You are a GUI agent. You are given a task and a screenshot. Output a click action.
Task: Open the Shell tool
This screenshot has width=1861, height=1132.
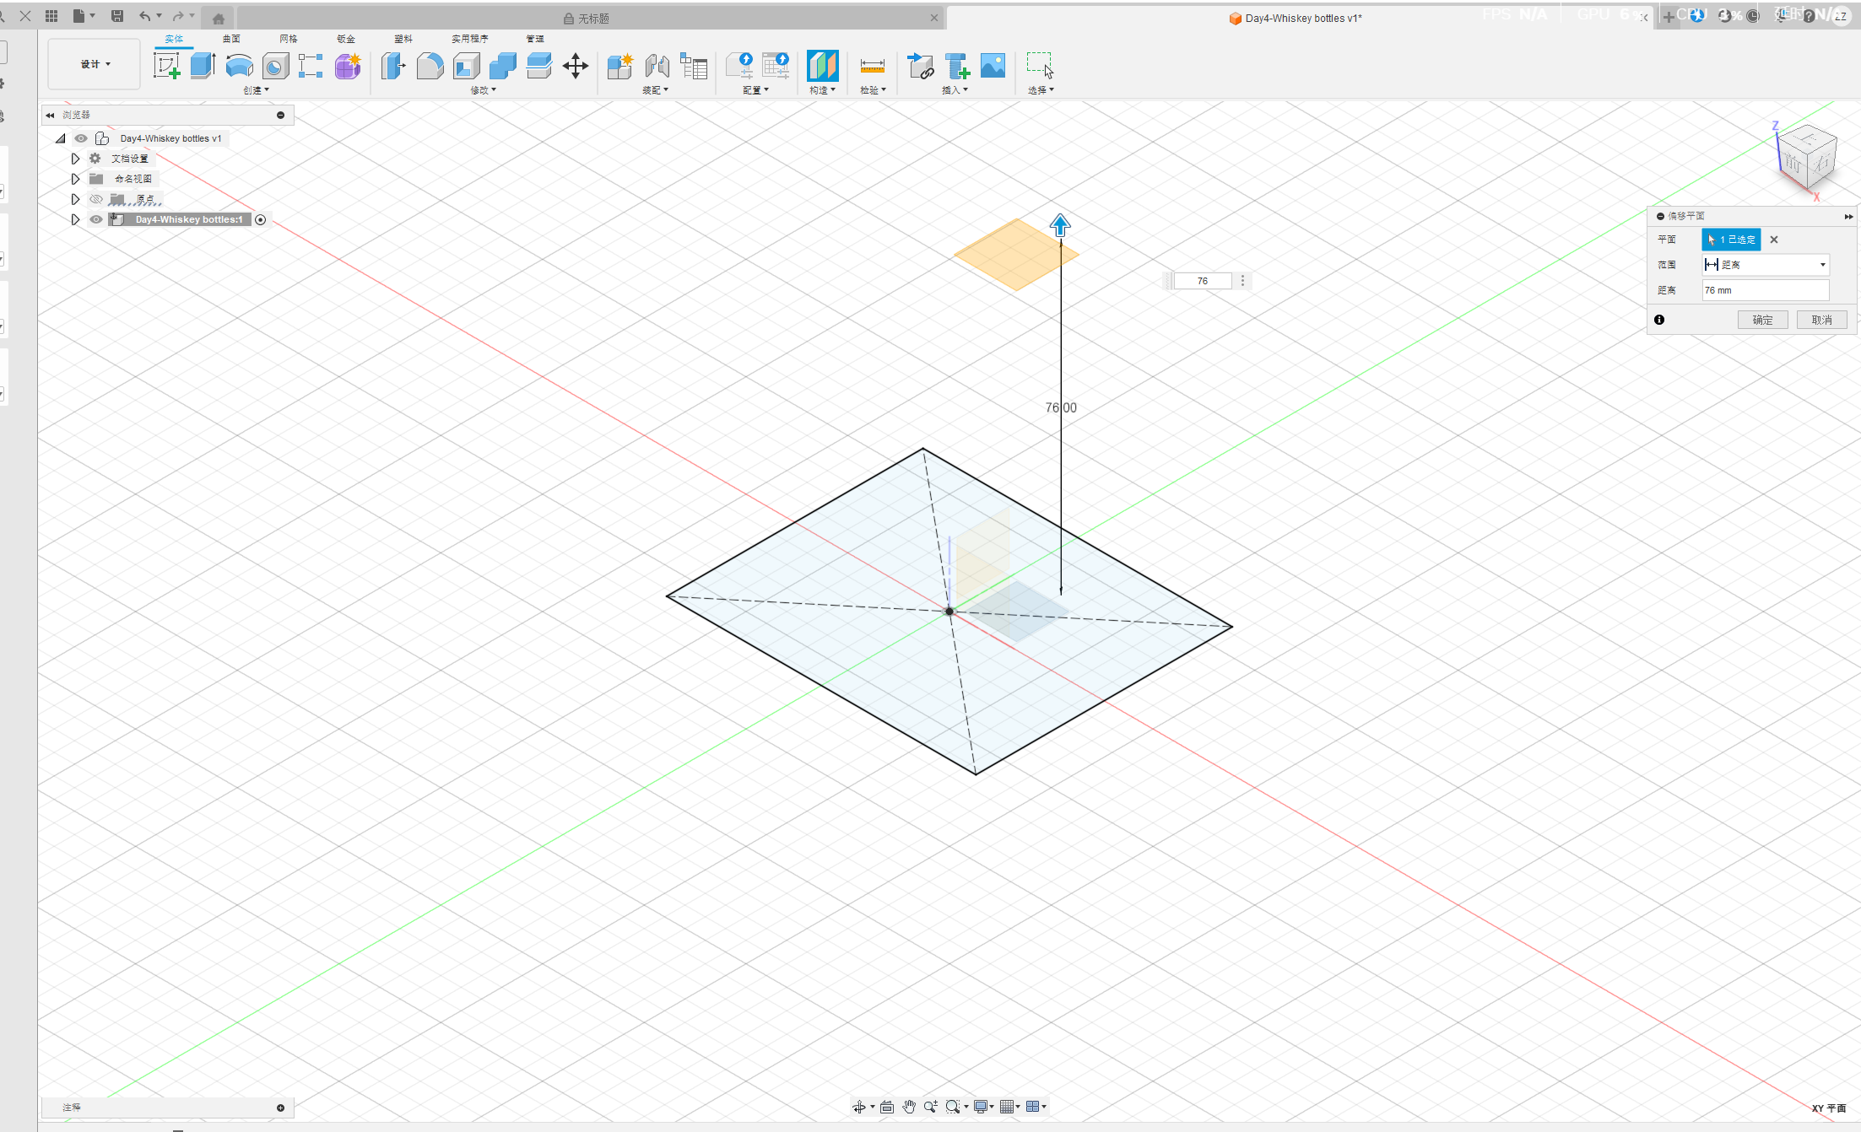pos(467,66)
